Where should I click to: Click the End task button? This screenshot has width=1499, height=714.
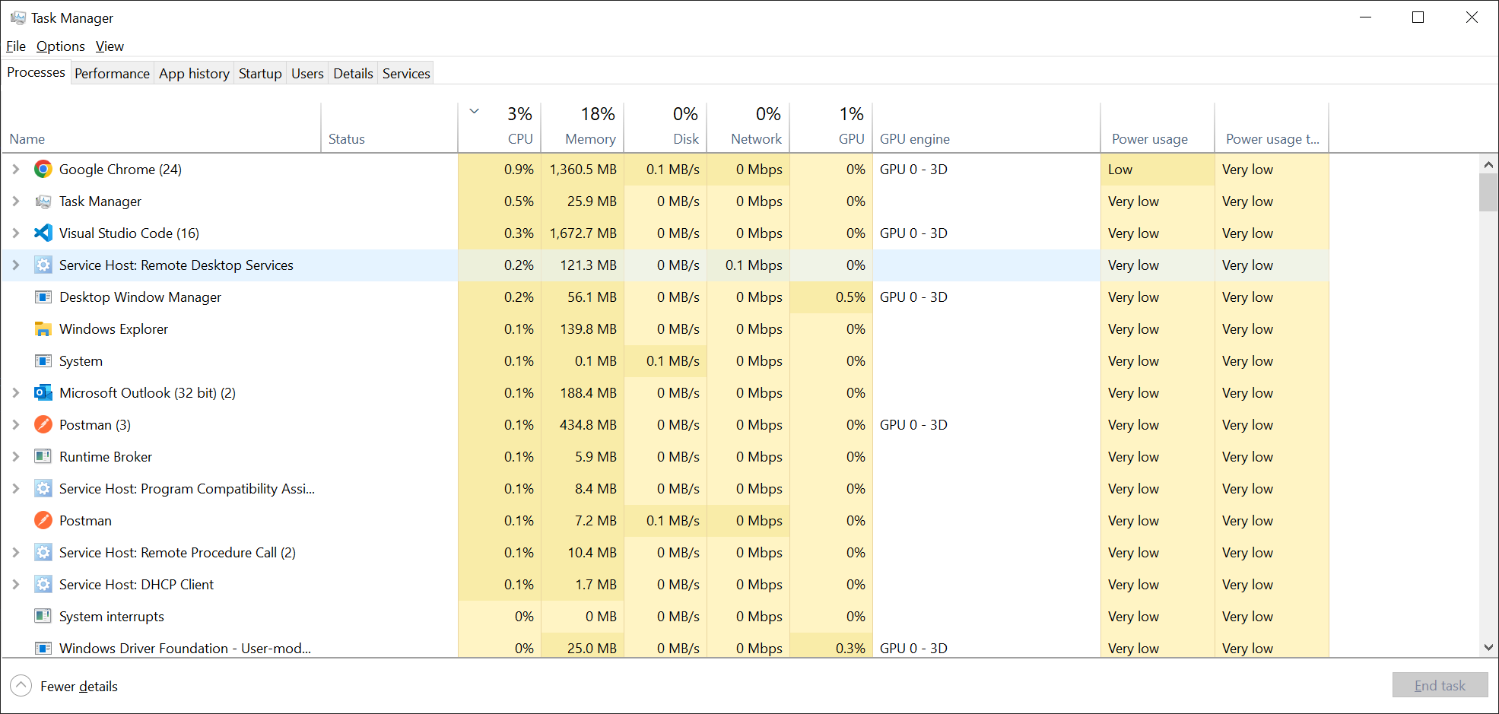1440,685
